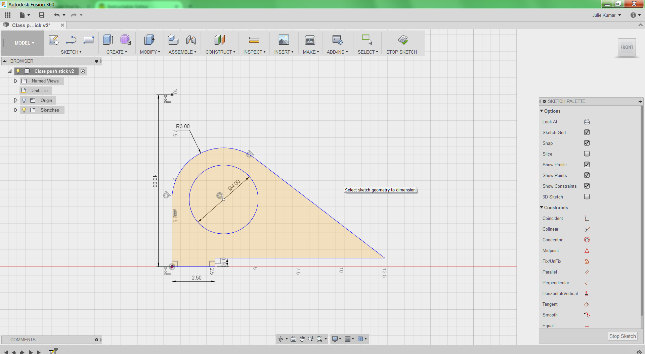Click the Pan hand tool in navigation bar
Viewport: 645px width, 354px height.
click(302, 339)
